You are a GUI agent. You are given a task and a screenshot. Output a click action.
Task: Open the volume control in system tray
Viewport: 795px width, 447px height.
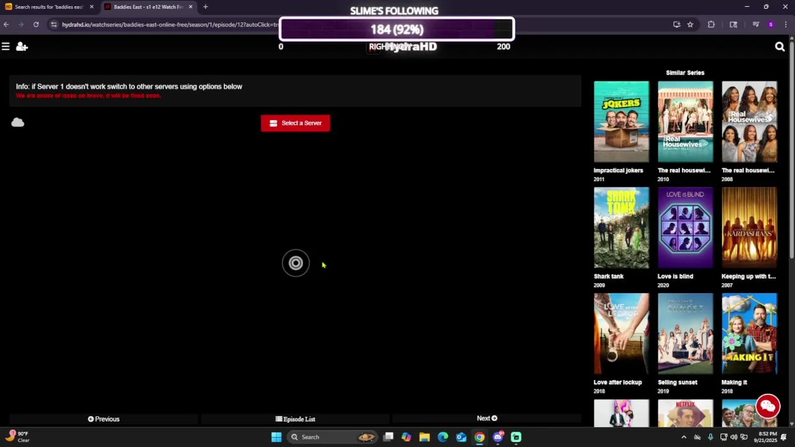[x=734, y=437]
